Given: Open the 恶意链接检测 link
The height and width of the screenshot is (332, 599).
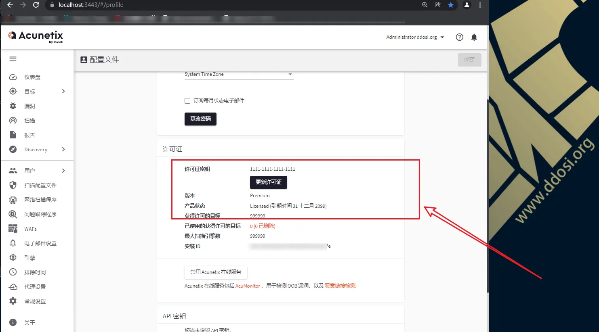Looking at the screenshot, I should tap(340, 286).
